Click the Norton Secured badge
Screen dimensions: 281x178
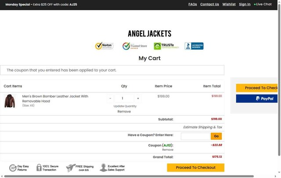(x=104, y=46)
